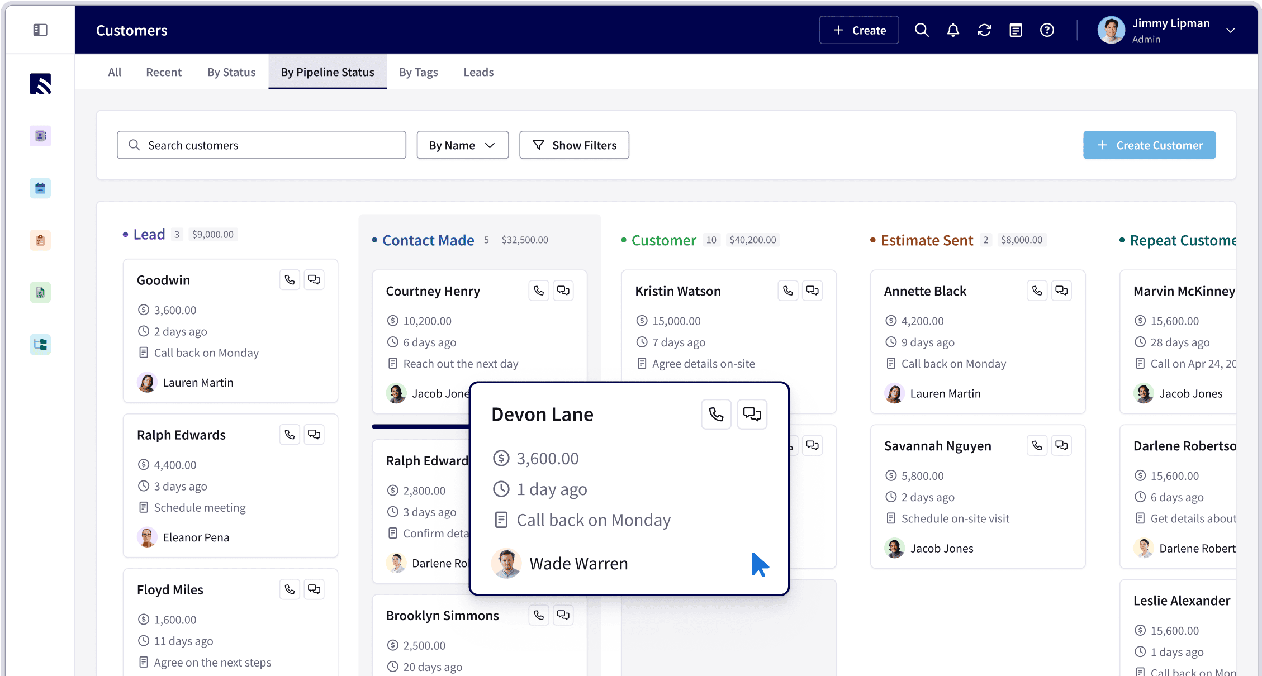
Task: Open the tasks clipboard sidebar icon
Action: (40, 240)
